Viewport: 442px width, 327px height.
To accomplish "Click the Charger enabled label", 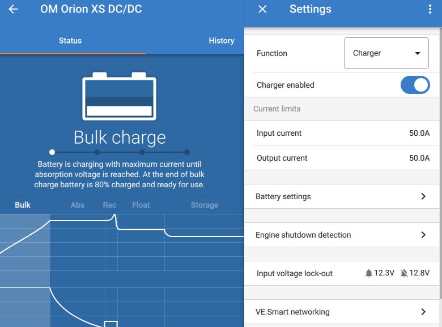I will coord(285,85).
